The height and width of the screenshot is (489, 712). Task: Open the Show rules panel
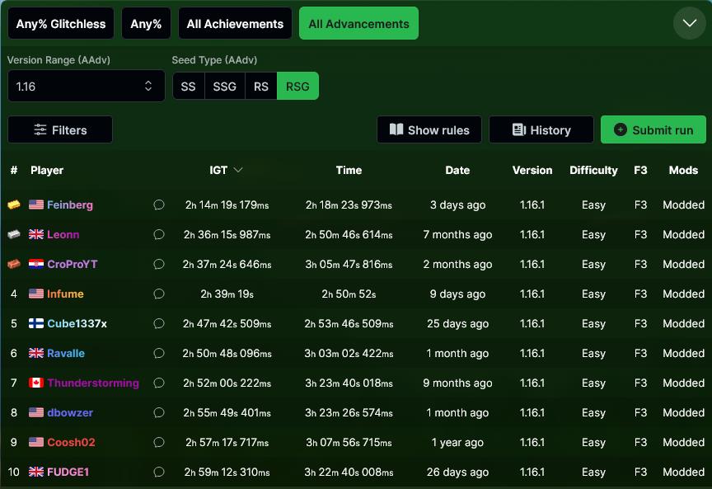pos(429,129)
